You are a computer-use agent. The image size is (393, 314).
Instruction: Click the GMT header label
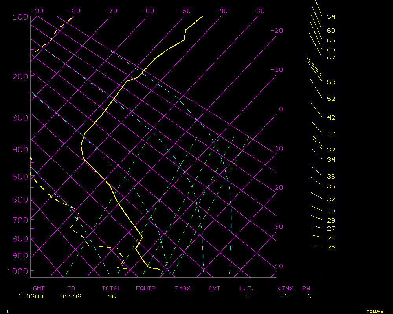[x=39, y=288]
